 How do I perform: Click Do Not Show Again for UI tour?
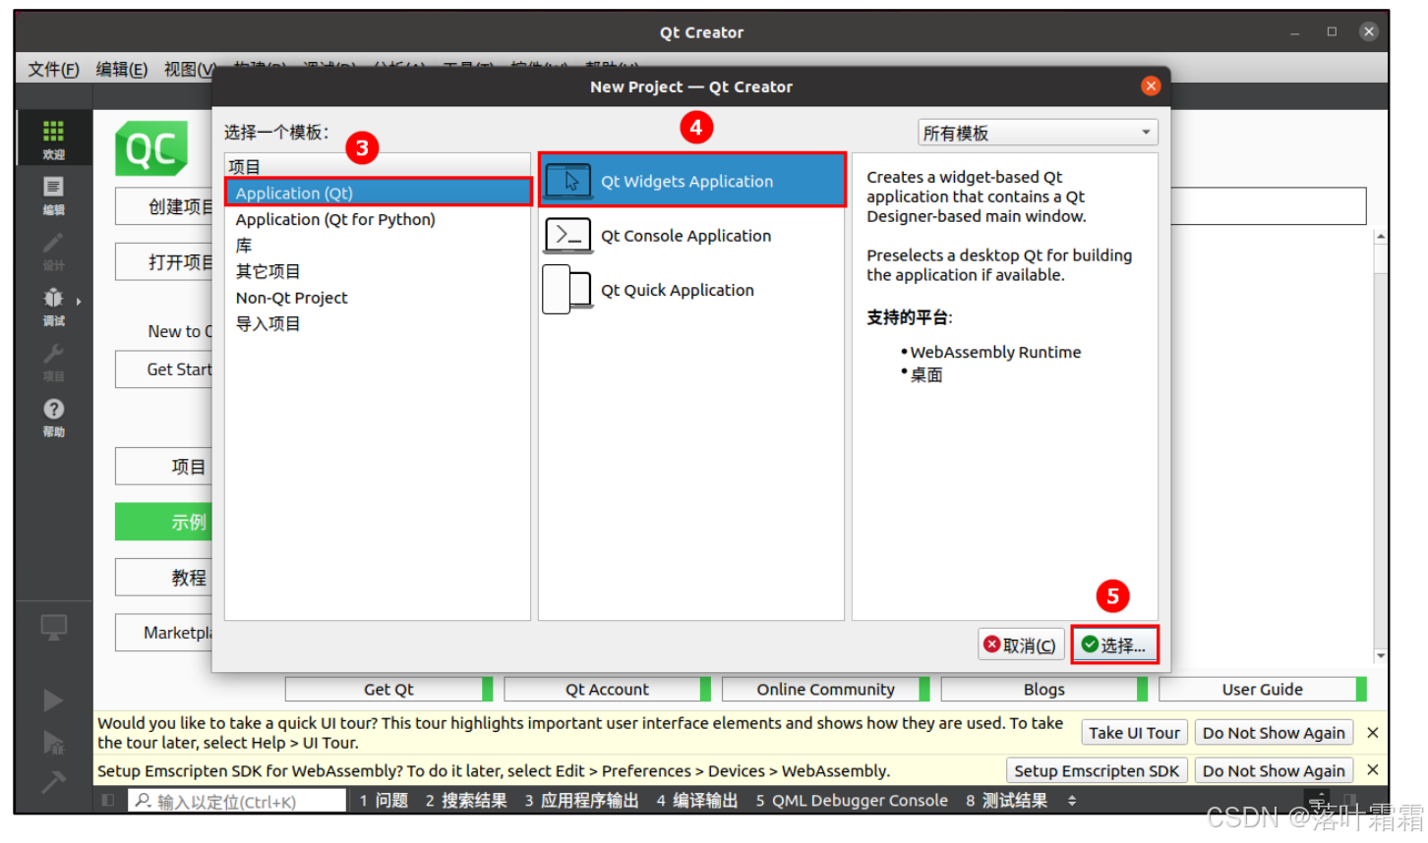tap(1274, 733)
